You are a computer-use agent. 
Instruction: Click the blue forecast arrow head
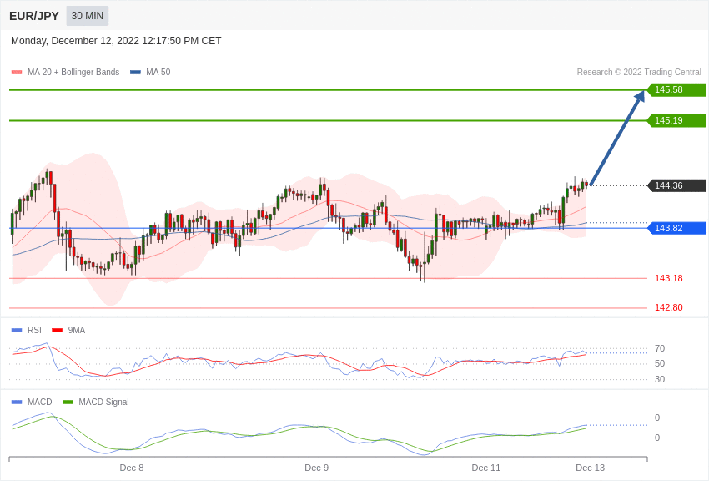tap(640, 97)
